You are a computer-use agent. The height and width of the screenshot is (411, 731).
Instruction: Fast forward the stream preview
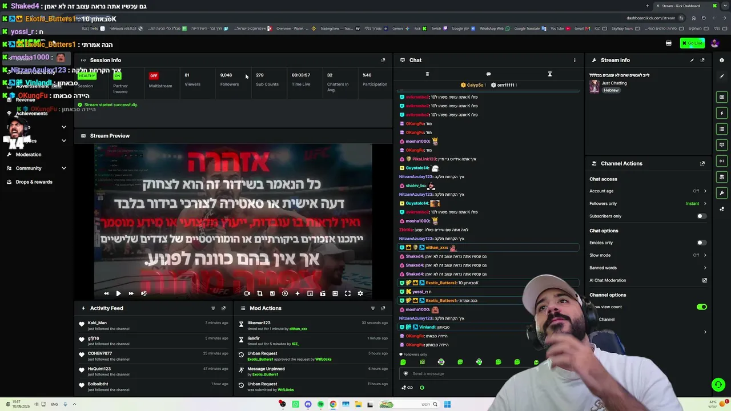(x=131, y=293)
